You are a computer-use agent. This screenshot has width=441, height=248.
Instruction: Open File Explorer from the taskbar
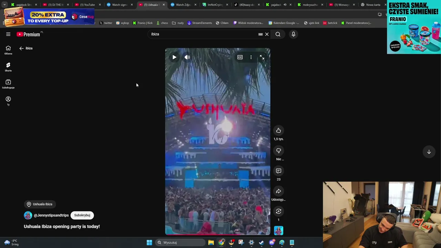pos(211,242)
